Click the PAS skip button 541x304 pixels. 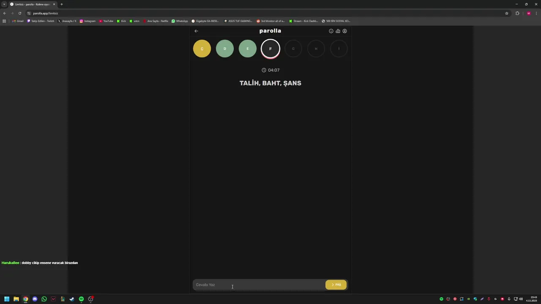click(x=336, y=285)
